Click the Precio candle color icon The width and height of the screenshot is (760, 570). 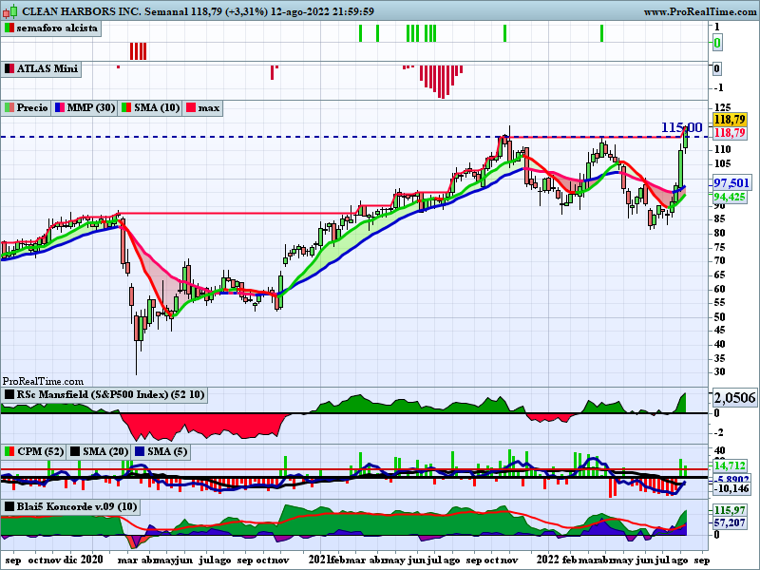[x=9, y=107]
